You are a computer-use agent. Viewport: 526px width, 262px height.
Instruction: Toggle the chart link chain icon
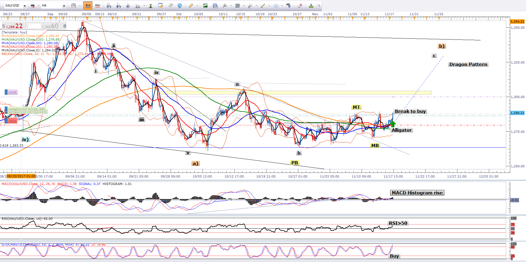coord(33,6)
